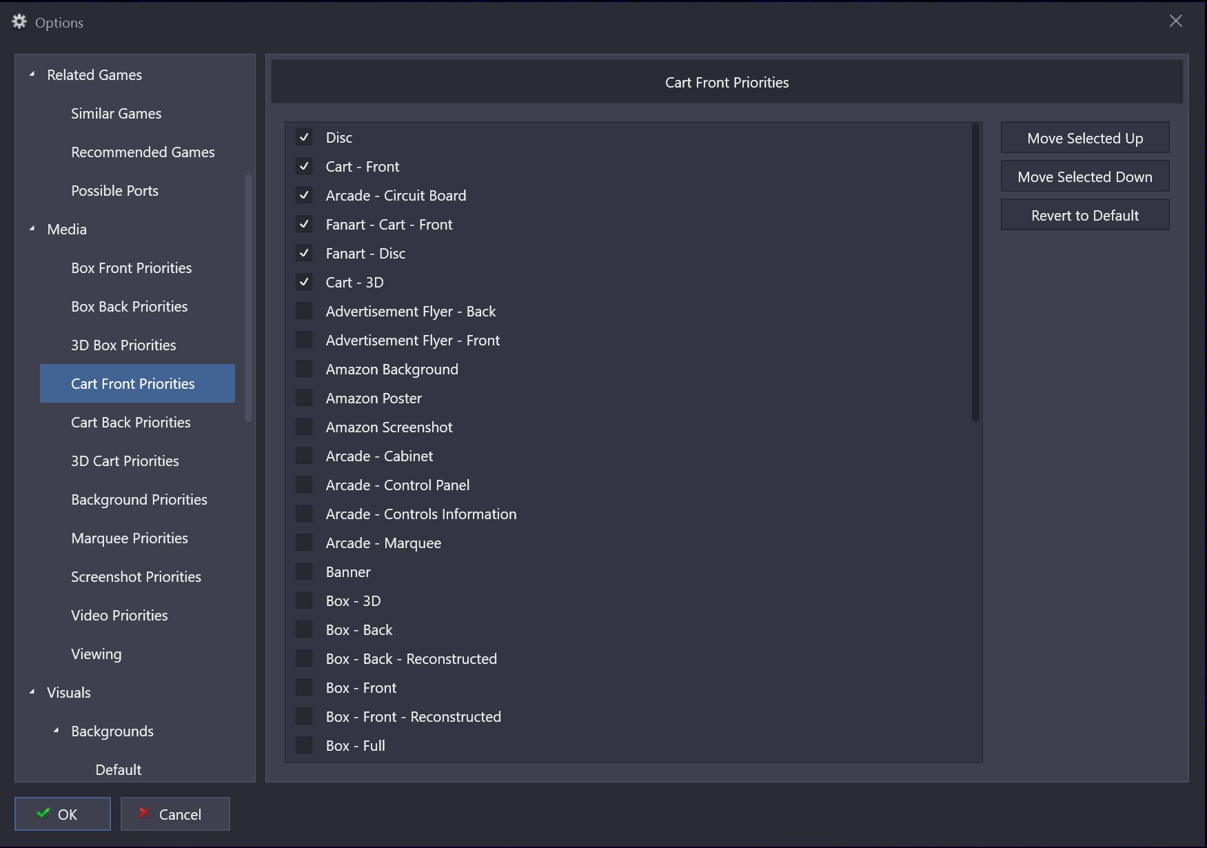Check the Arcade - Control Panel checkbox

tap(304, 485)
